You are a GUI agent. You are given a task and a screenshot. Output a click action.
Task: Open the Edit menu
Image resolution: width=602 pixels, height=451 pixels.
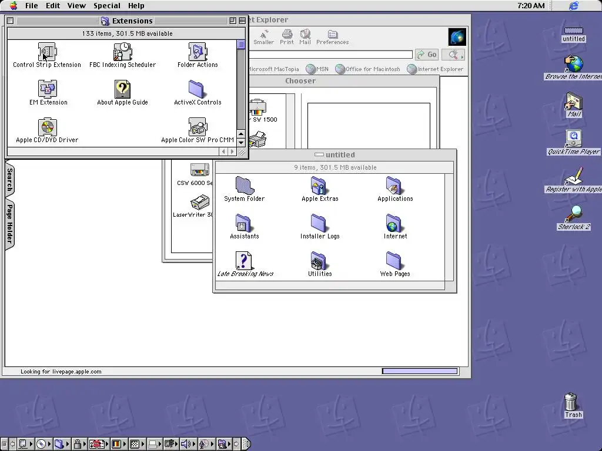53,6
